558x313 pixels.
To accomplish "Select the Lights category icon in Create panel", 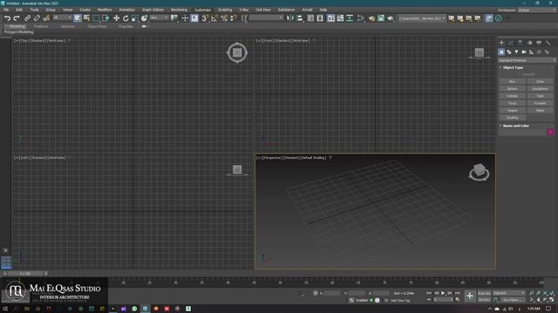I will point(516,52).
